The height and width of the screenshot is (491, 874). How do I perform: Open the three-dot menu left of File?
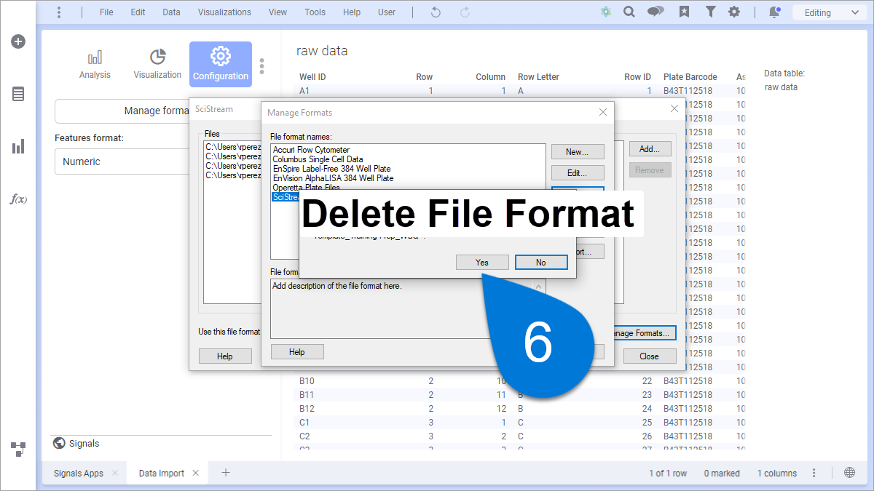point(59,12)
